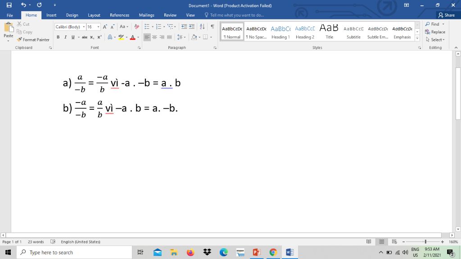Expand the Bullets list dropdown arrow
This screenshot has width=461, height=259.
[x=153, y=27]
